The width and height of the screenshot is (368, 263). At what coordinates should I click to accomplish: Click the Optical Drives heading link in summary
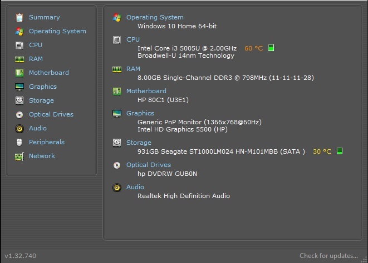pos(149,165)
